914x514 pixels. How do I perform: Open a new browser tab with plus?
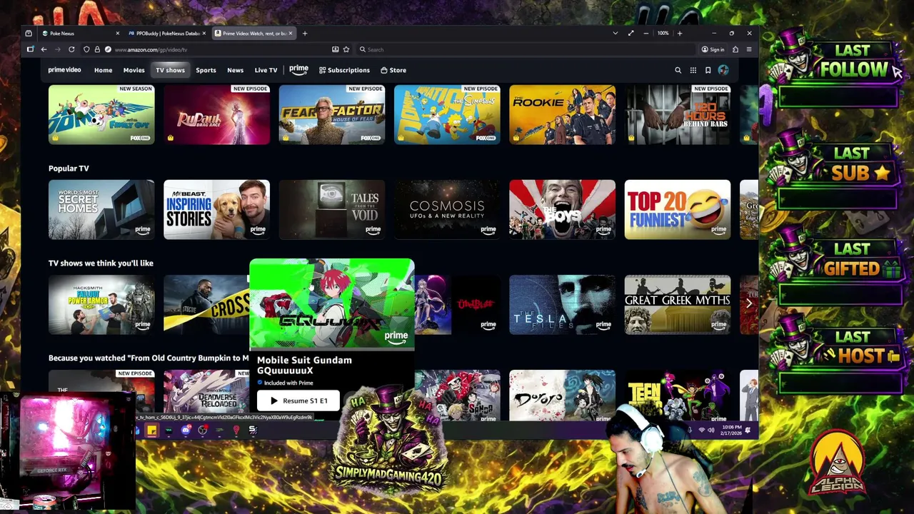pos(304,34)
